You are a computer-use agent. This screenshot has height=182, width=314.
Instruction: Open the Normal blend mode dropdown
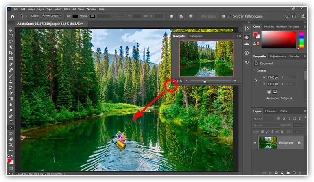tap(266, 125)
